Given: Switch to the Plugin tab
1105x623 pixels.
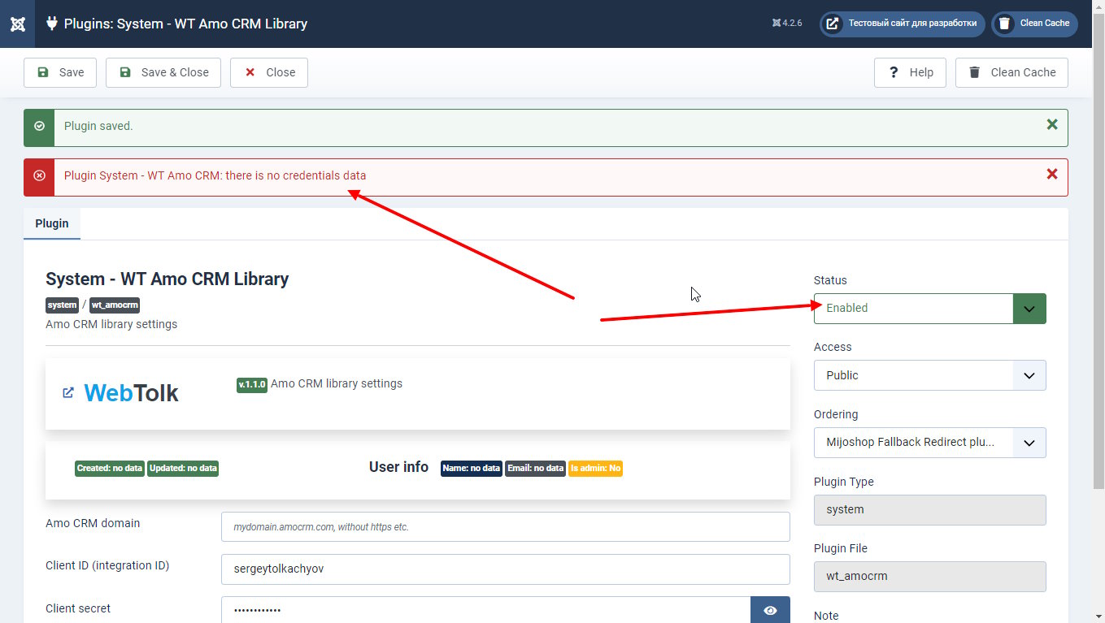Looking at the screenshot, I should click(51, 223).
